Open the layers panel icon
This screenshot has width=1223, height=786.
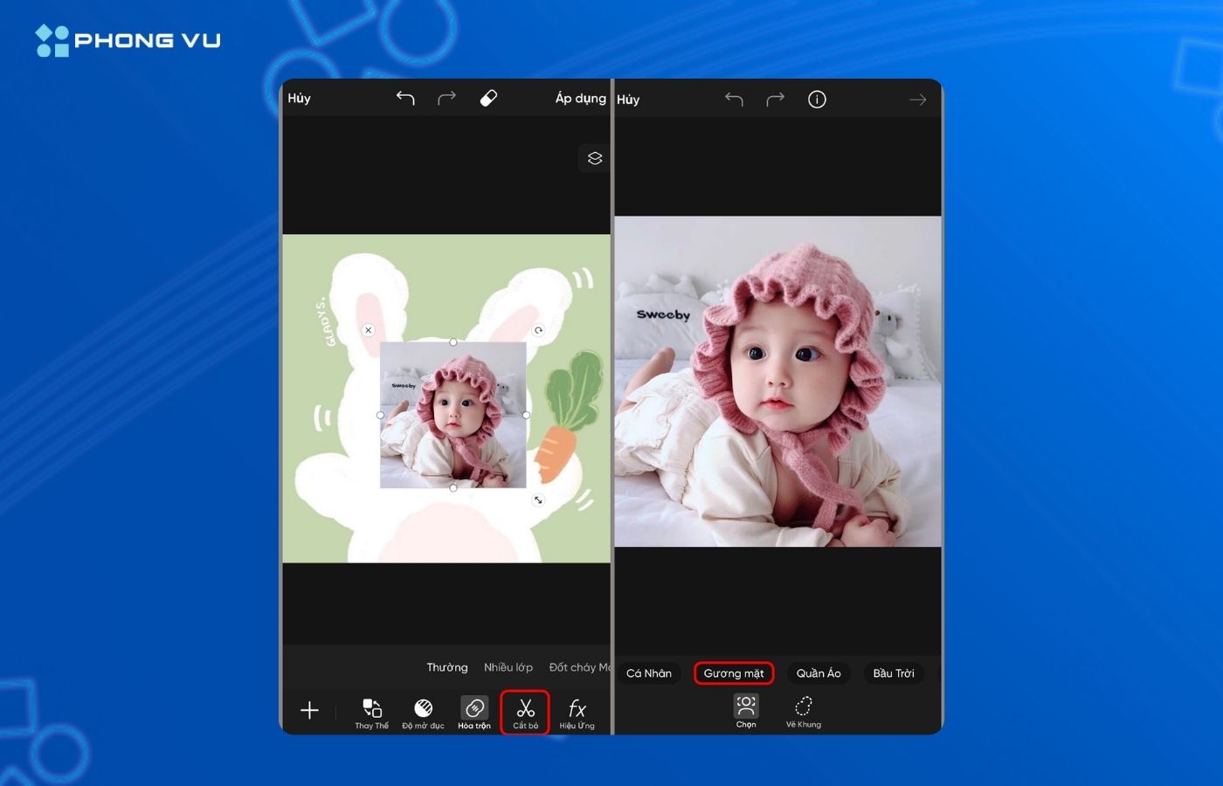pyautogui.click(x=595, y=158)
